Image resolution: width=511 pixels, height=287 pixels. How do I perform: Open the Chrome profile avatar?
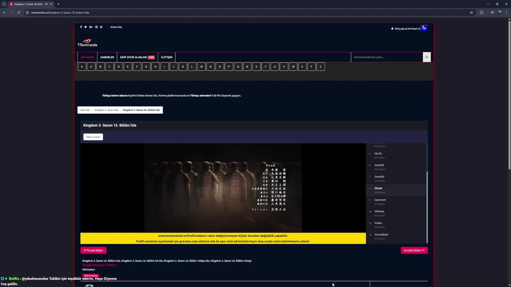(499, 12)
